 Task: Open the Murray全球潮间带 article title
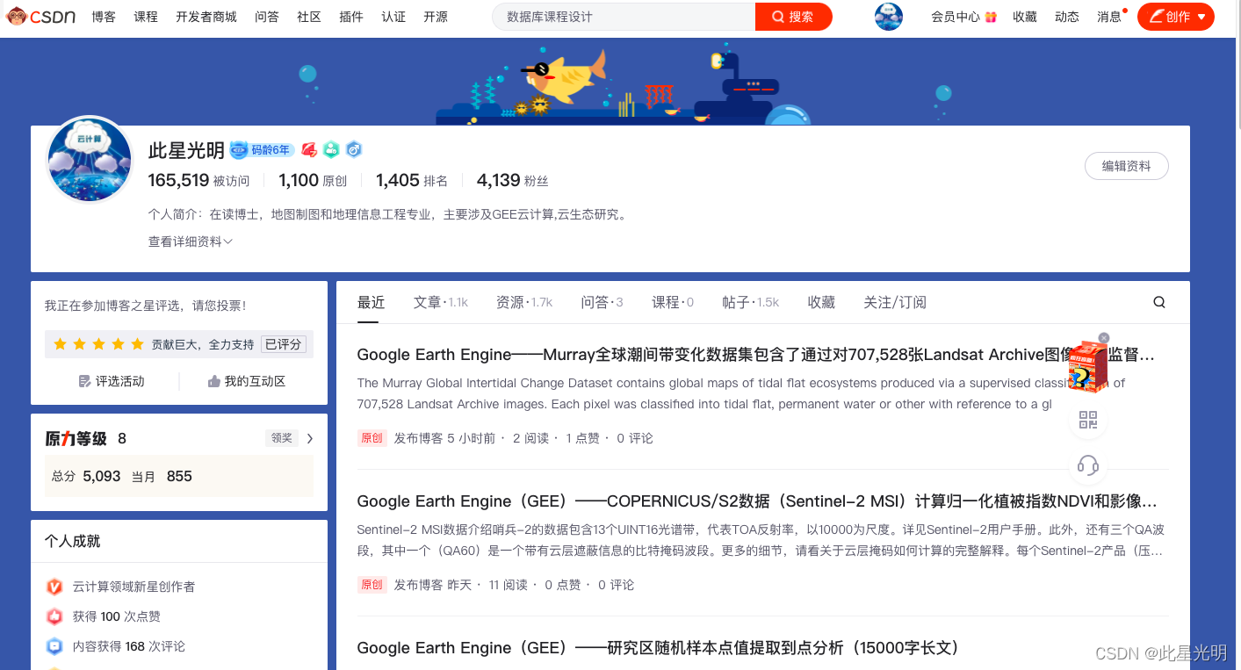(755, 355)
